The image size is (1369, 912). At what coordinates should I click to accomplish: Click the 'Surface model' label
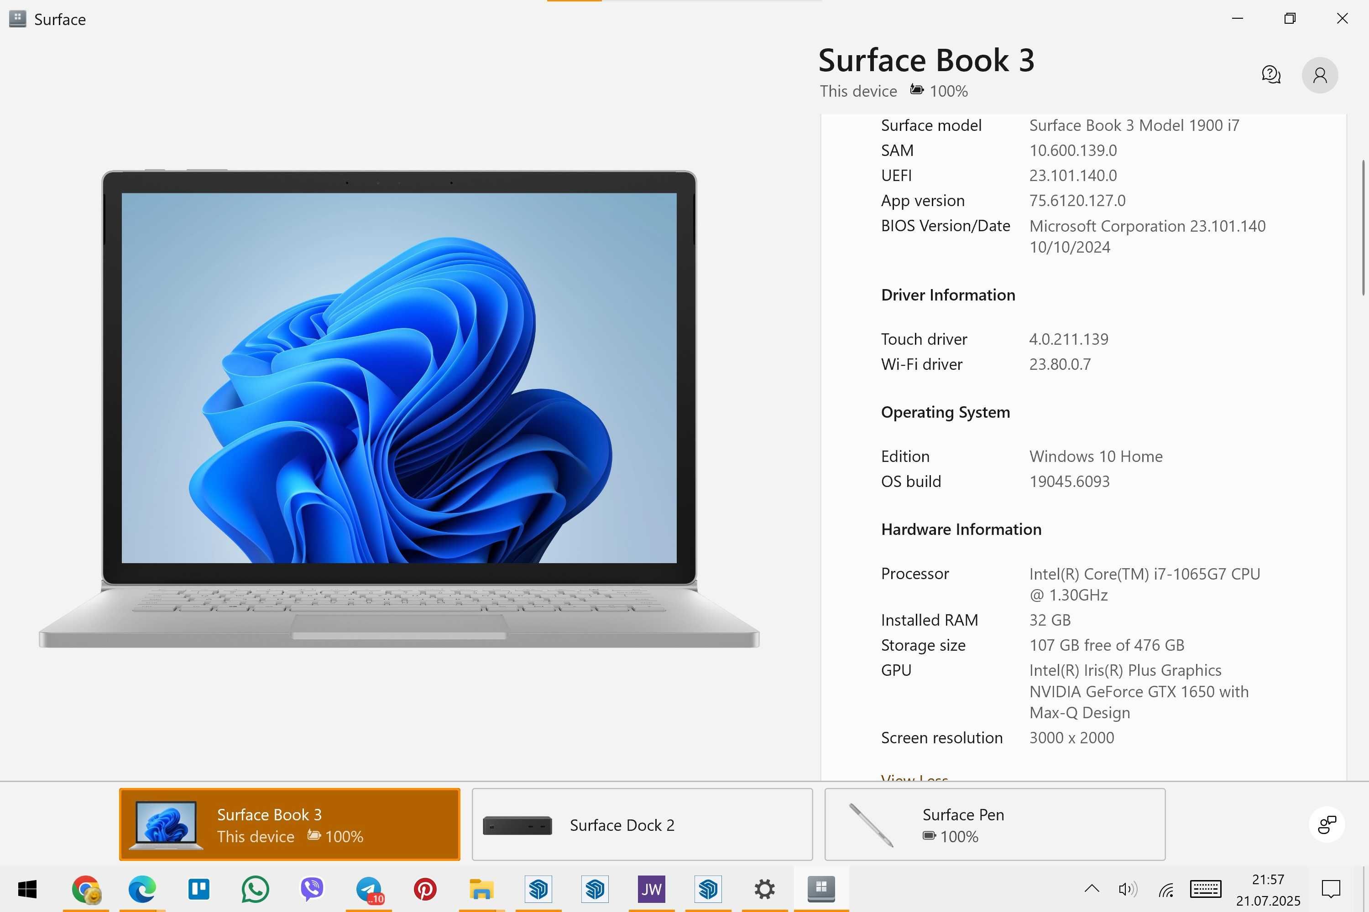pyautogui.click(x=931, y=125)
